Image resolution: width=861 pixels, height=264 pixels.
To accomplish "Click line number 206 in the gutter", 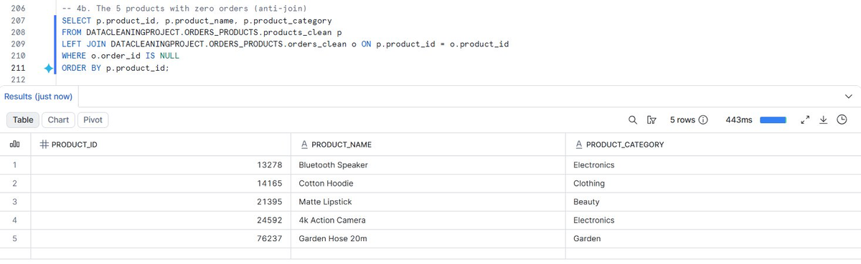I will pos(19,9).
